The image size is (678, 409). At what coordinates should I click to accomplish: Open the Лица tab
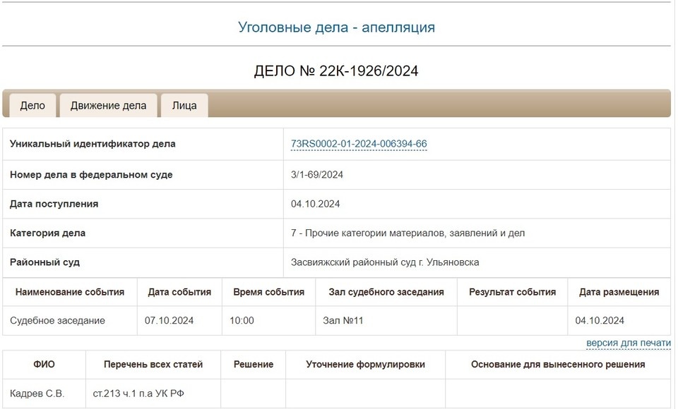coord(184,105)
